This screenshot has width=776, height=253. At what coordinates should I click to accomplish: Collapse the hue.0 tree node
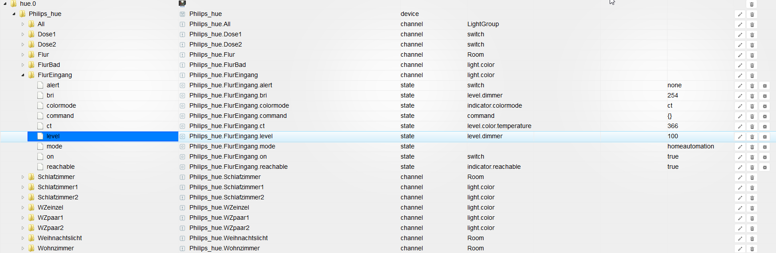(x=5, y=4)
